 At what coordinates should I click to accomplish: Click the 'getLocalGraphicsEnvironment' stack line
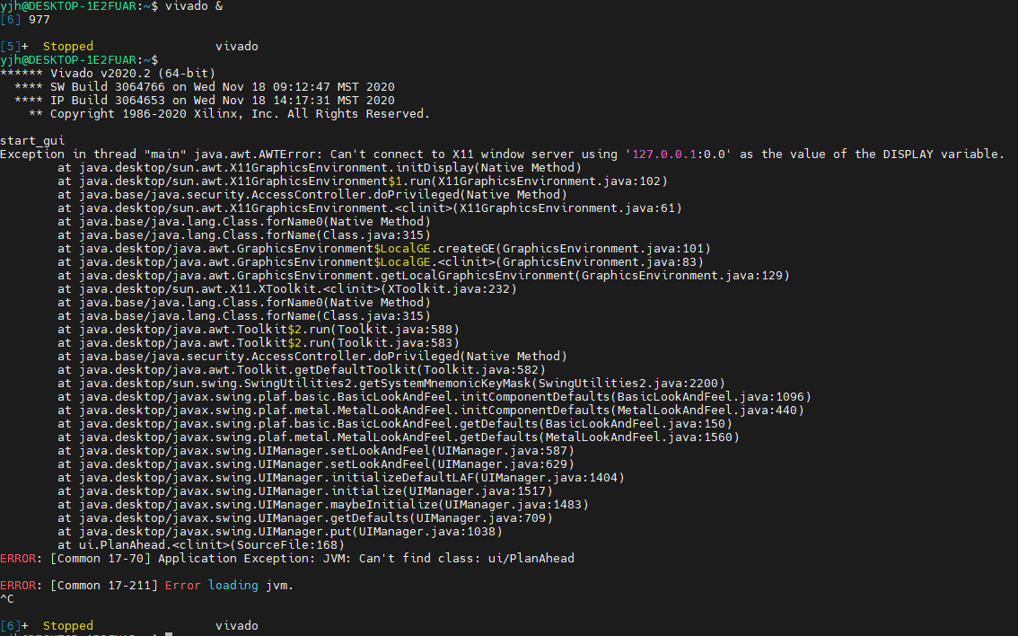coord(424,276)
